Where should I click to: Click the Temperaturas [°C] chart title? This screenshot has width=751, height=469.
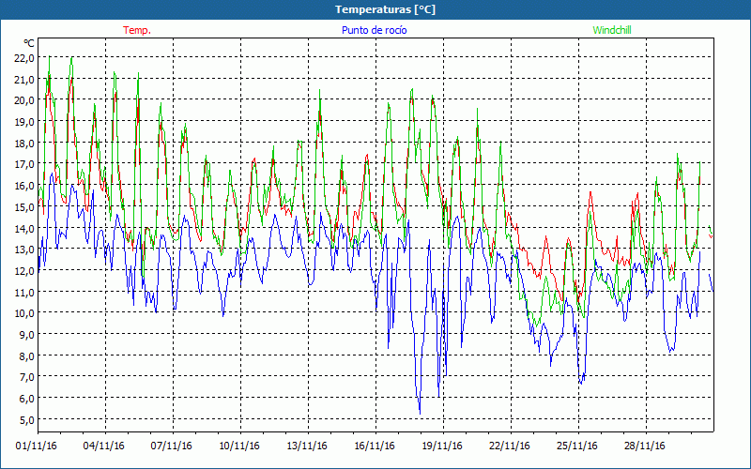tap(385, 9)
